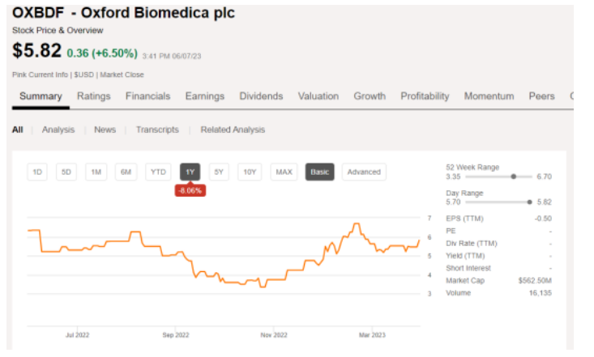Click the 0.36 (+6.50%) price change
This screenshot has height=357, width=594.
click(102, 53)
